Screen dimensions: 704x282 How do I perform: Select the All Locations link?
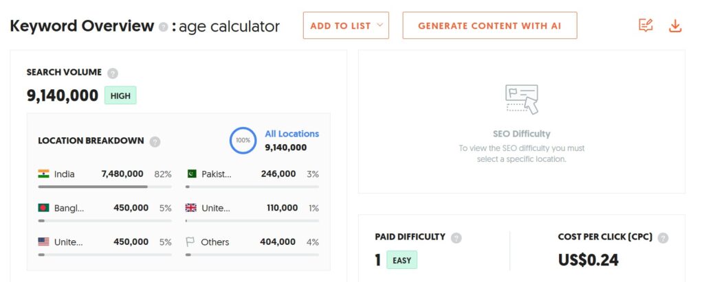pyautogui.click(x=291, y=134)
